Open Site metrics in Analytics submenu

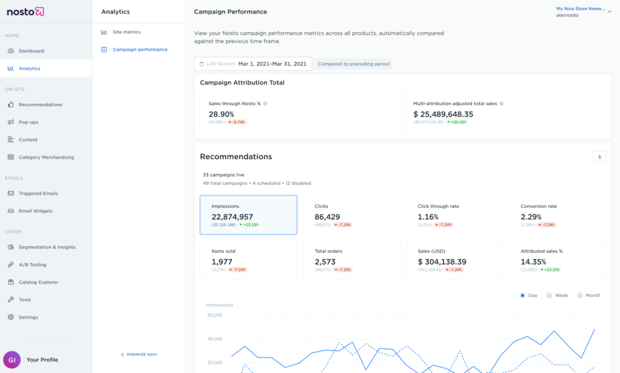126,32
